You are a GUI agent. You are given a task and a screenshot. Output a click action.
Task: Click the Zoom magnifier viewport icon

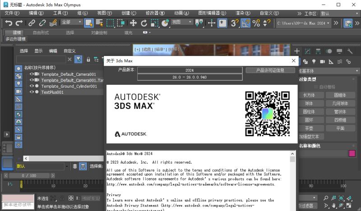326,198
